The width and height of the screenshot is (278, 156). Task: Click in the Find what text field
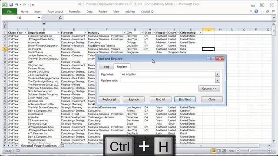[x=168, y=74]
